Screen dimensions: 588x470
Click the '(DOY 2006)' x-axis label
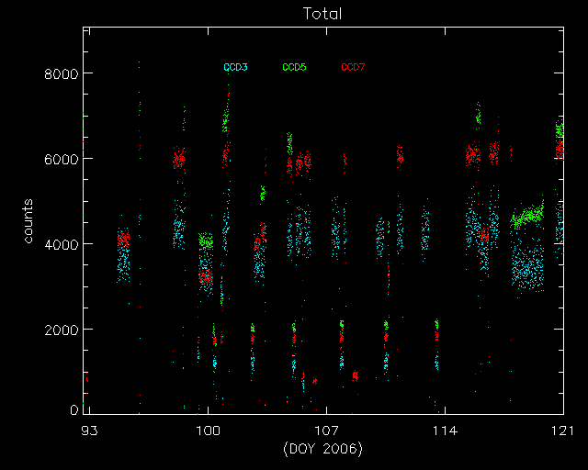(322, 449)
